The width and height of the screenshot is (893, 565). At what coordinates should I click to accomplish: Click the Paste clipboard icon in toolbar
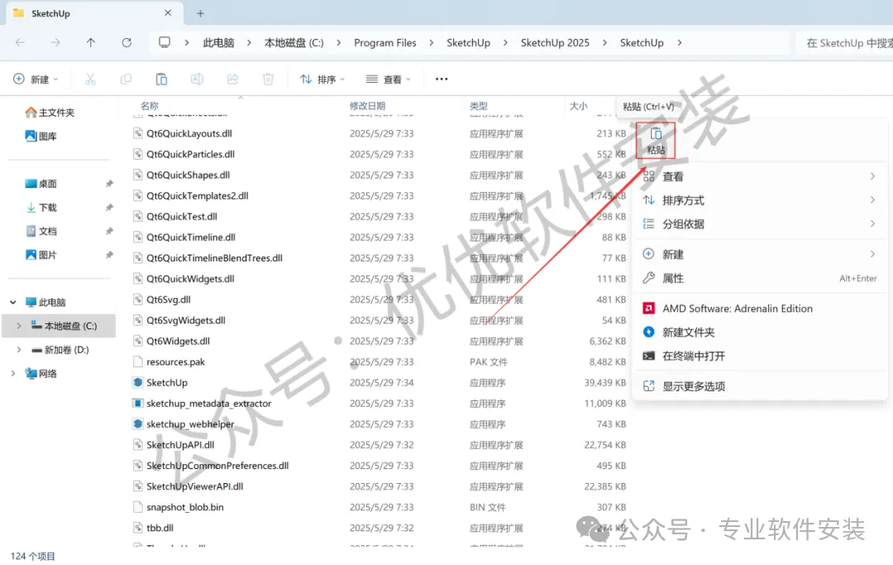161,79
